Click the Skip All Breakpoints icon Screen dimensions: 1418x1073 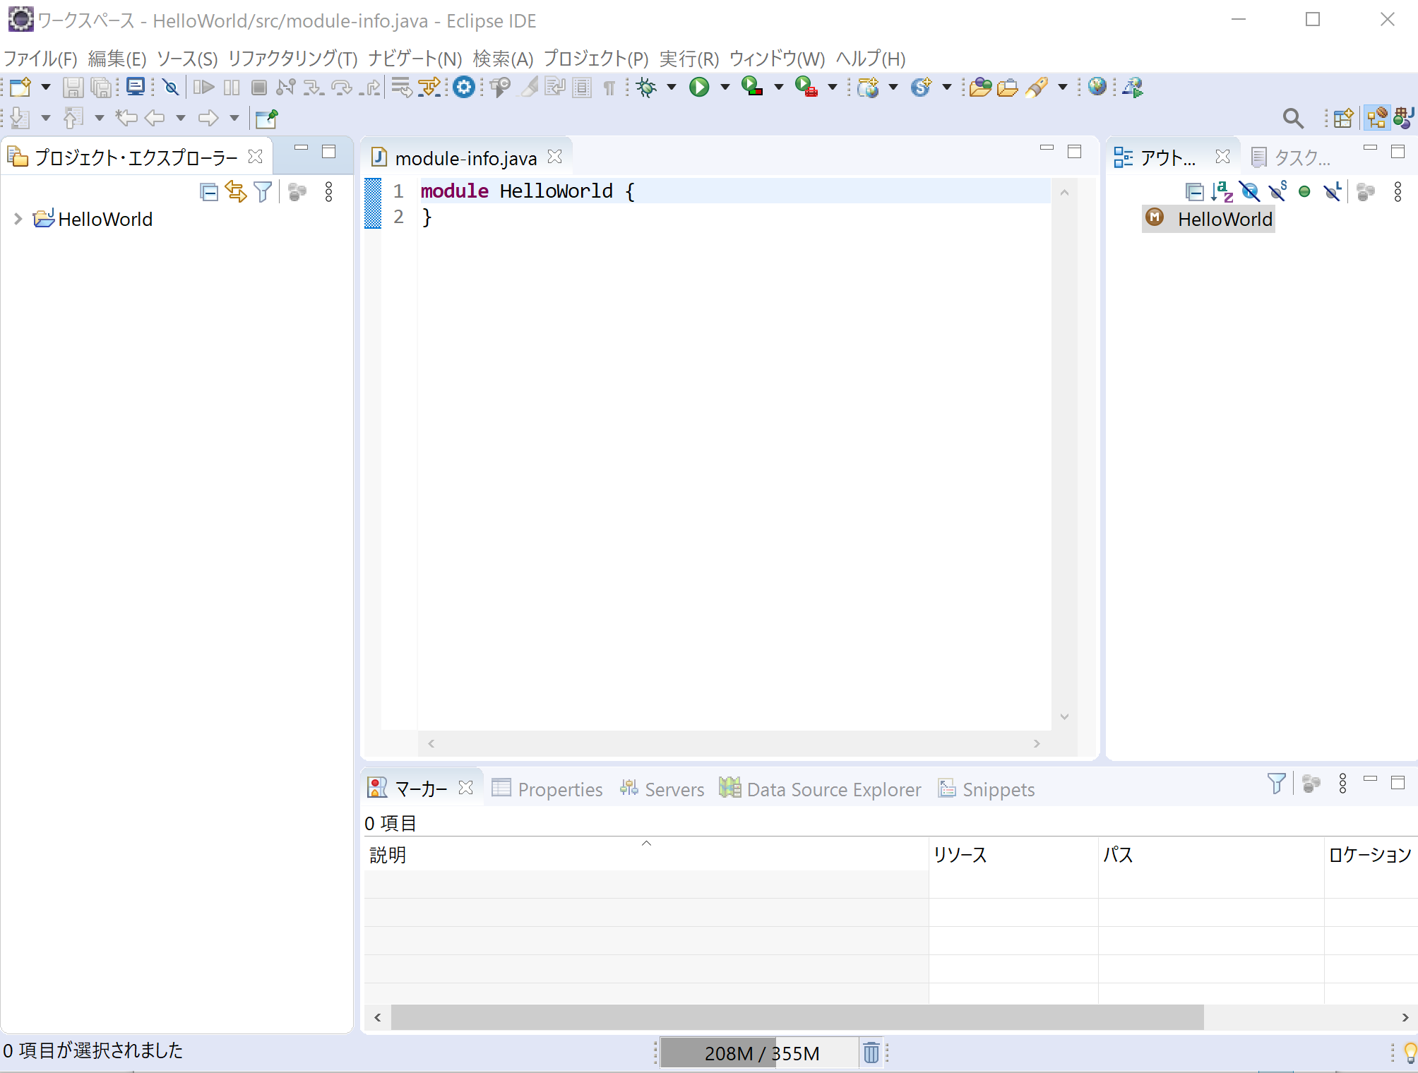[170, 87]
